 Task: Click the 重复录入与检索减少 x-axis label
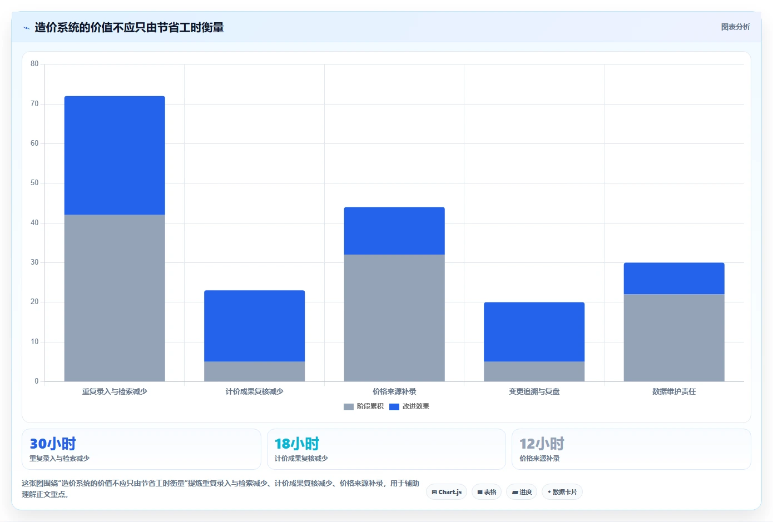[x=115, y=391]
